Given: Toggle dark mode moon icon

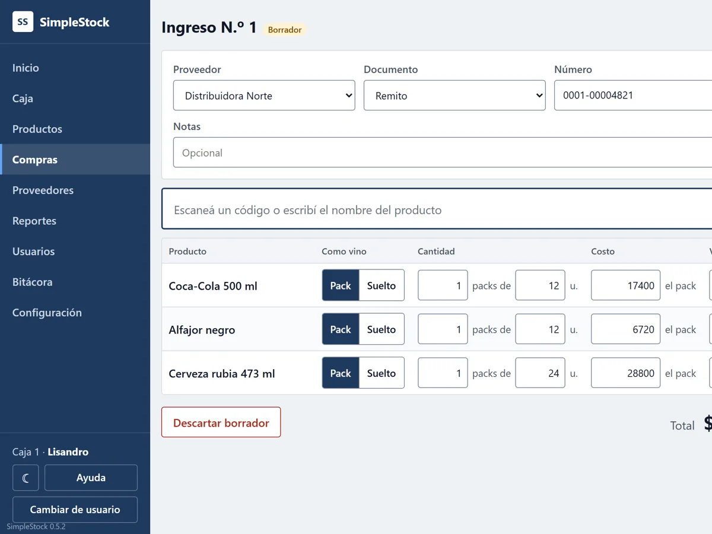Looking at the screenshot, I should pyautogui.click(x=26, y=478).
